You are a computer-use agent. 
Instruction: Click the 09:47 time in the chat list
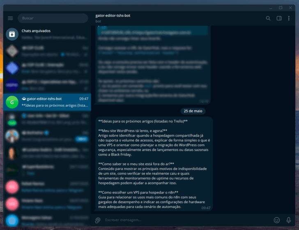[x=84, y=99]
